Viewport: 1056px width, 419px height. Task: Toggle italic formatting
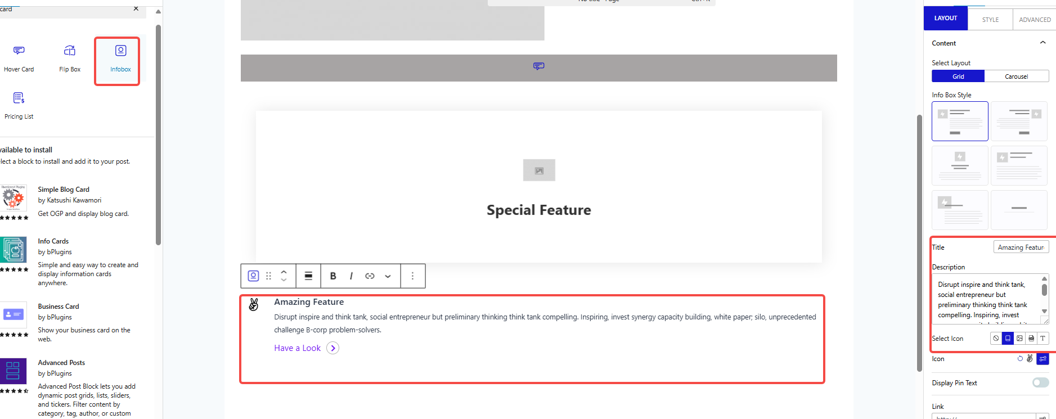[x=351, y=276]
